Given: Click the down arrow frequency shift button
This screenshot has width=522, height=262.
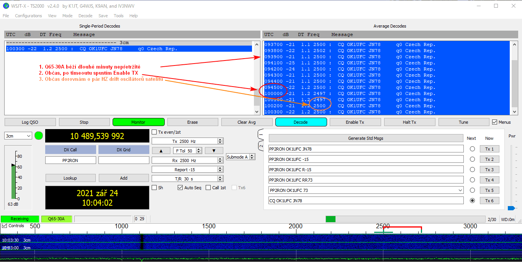Looking at the screenshot, I should pos(214,151).
